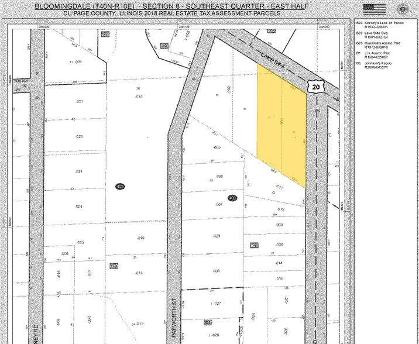Select the yellow highlighted parcel
This screenshot has height=344, width=419.
pos(282,126)
